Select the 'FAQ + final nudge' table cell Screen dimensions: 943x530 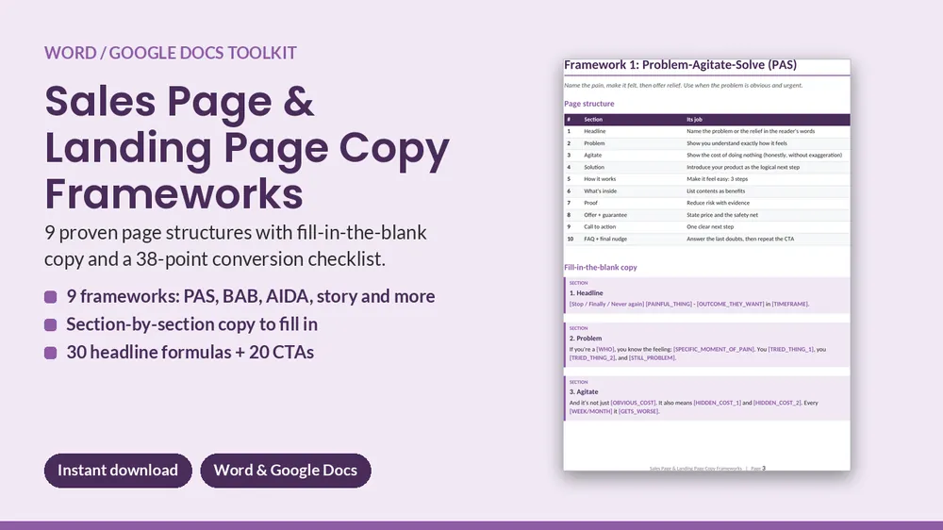(605, 239)
